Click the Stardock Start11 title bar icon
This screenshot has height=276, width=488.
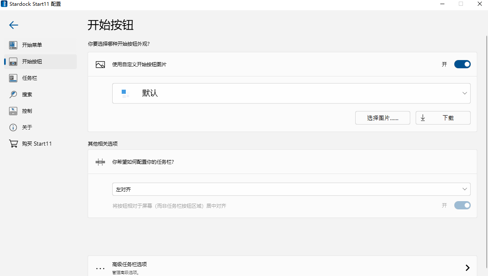(x=5, y=4)
